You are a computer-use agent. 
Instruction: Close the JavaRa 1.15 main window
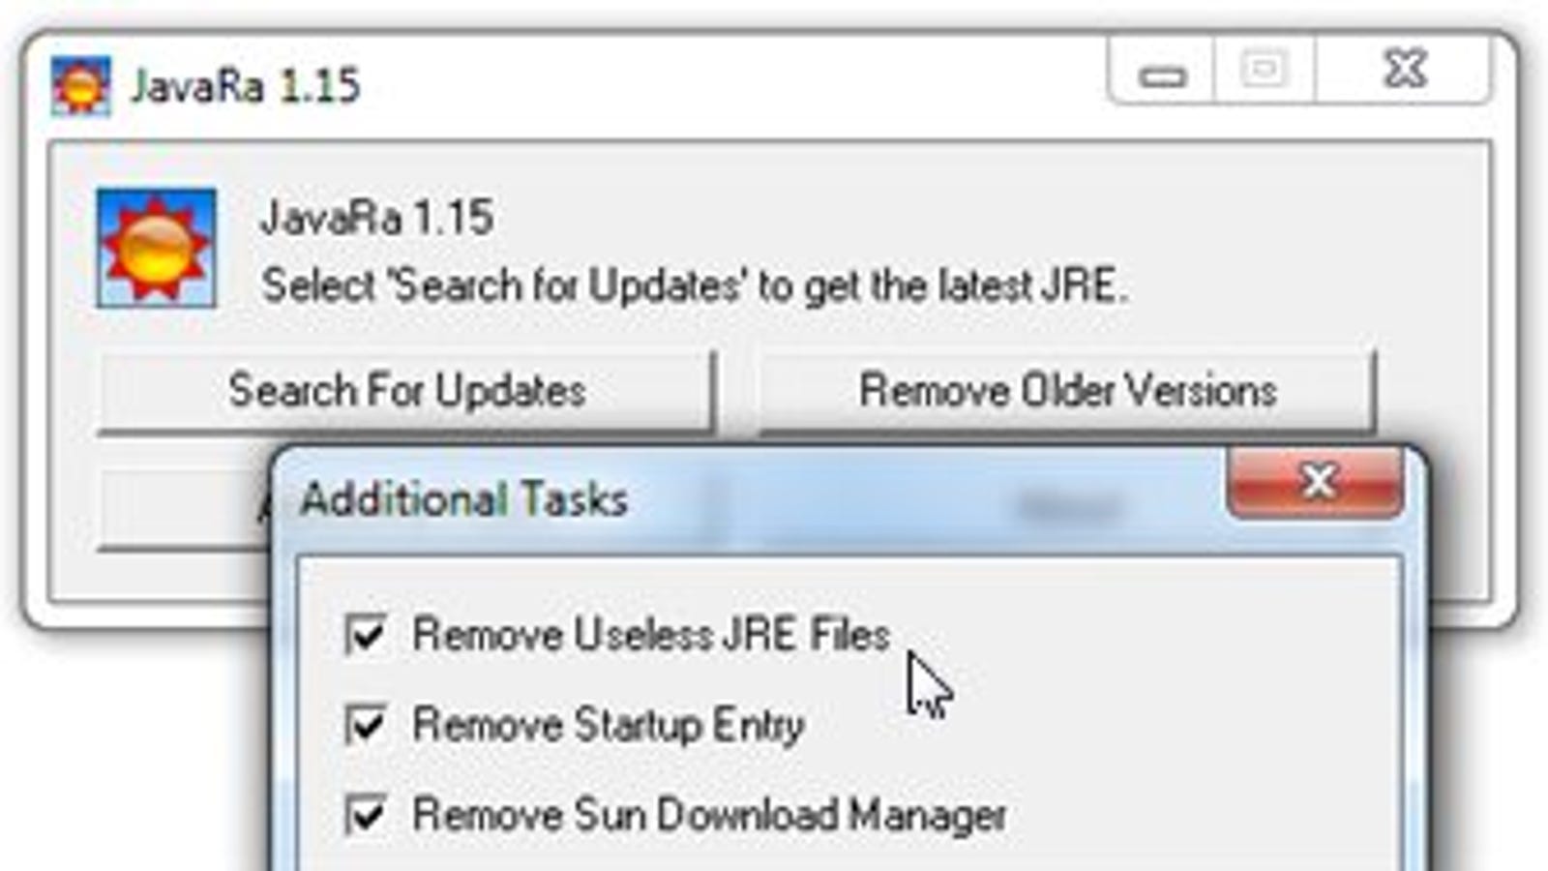coord(1404,72)
